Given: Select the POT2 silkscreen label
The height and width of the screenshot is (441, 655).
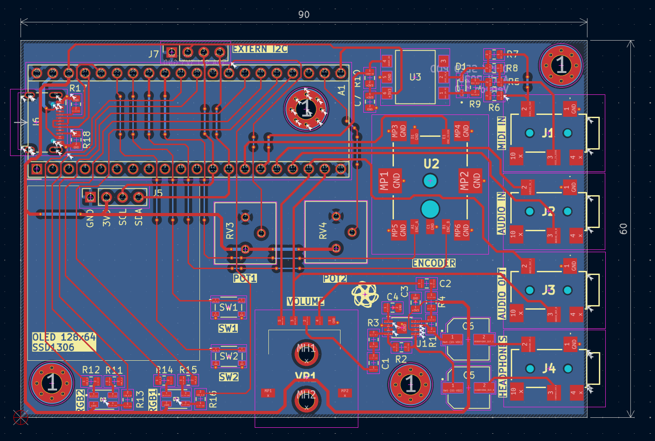Looking at the screenshot, I should click(335, 279).
